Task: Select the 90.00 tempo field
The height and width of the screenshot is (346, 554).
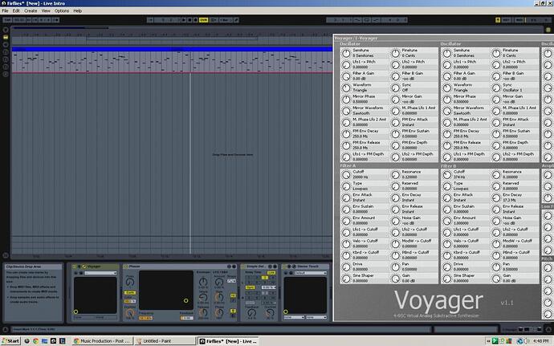Action: click(x=19, y=20)
